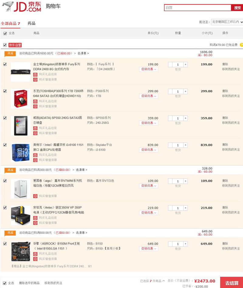Viewport: 243px width, 288px height.
Task: Toggle the bottom 全选 select-all checkbox
Action: (x=5, y=283)
